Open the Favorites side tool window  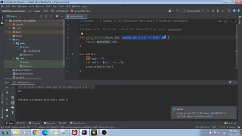[x=2, y=113]
